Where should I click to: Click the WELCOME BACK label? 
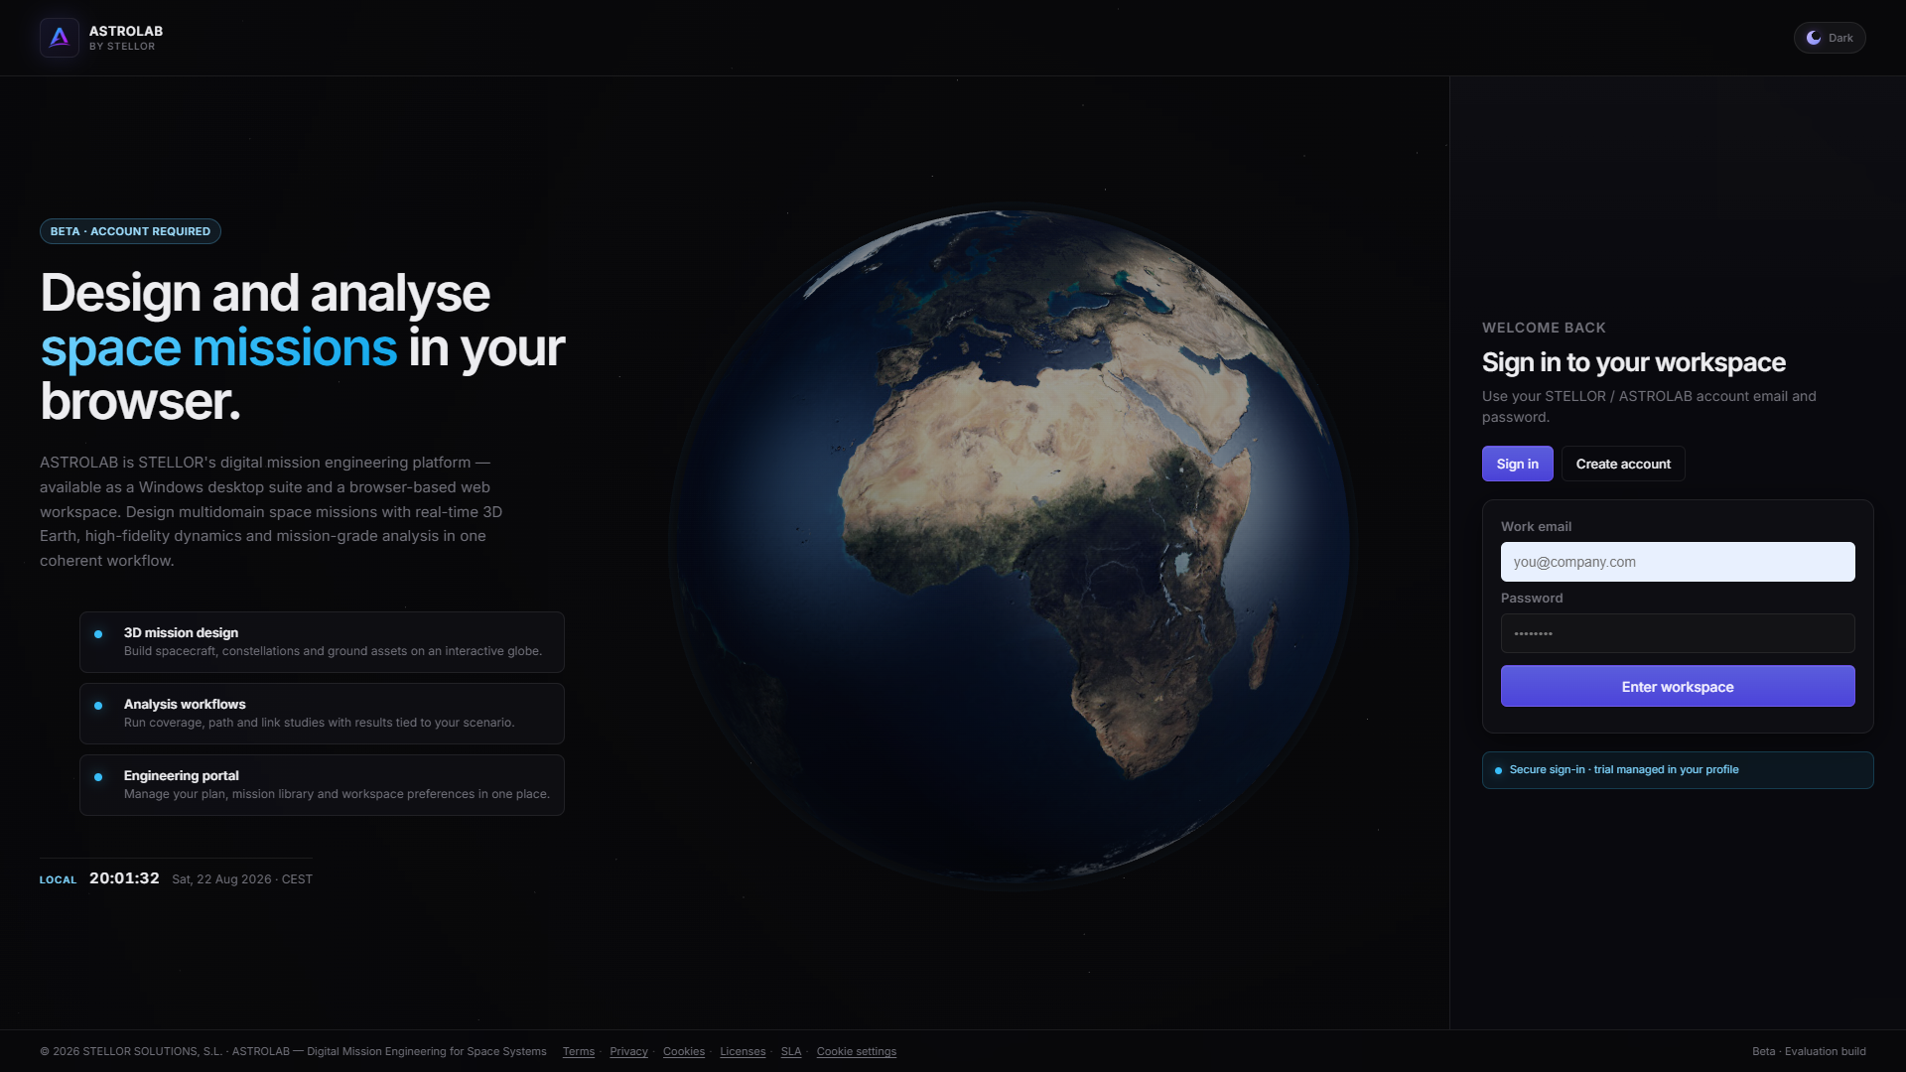tap(1544, 328)
